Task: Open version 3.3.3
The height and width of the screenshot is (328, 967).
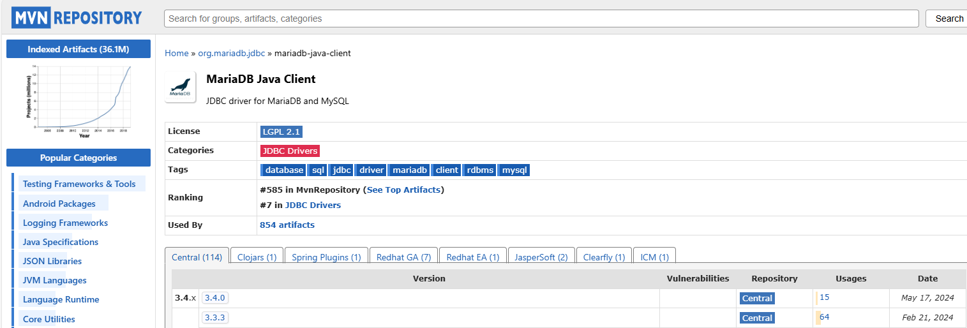Action: 215,317
